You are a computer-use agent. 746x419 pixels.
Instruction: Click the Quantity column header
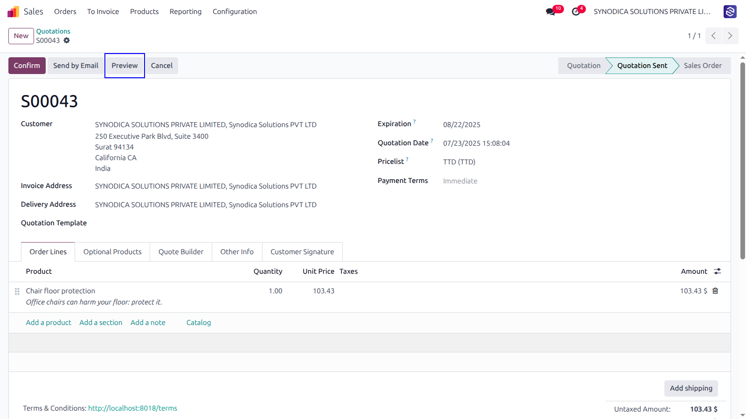[x=268, y=271]
